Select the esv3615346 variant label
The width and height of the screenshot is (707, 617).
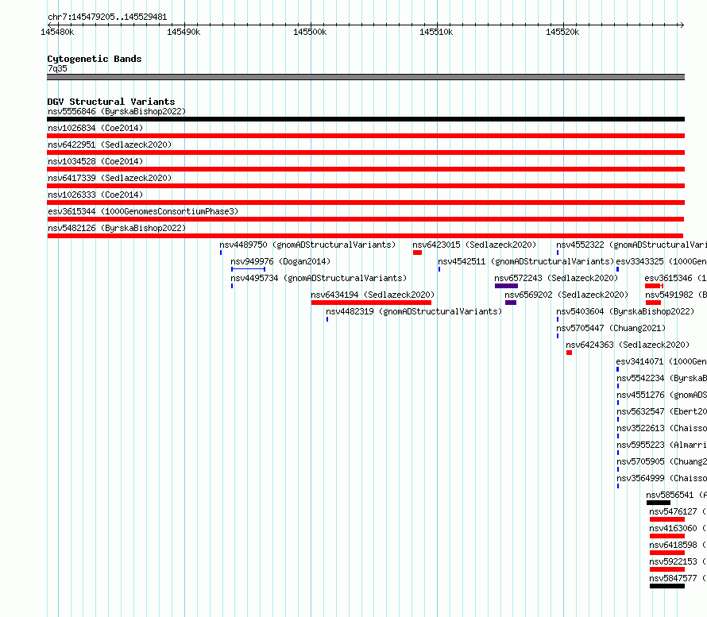(x=675, y=278)
